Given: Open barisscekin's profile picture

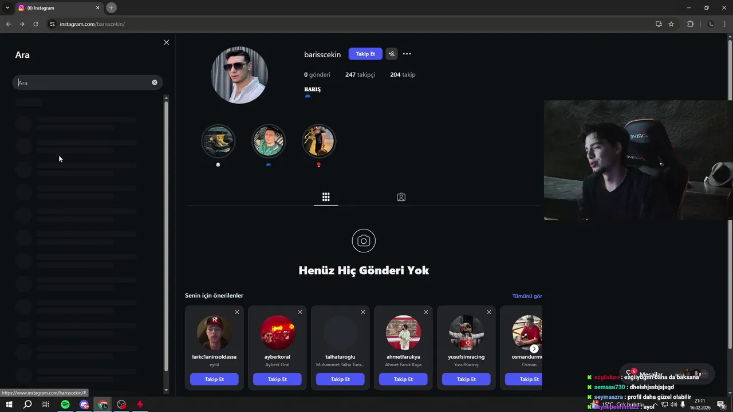Looking at the screenshot, I should (239, 75).
